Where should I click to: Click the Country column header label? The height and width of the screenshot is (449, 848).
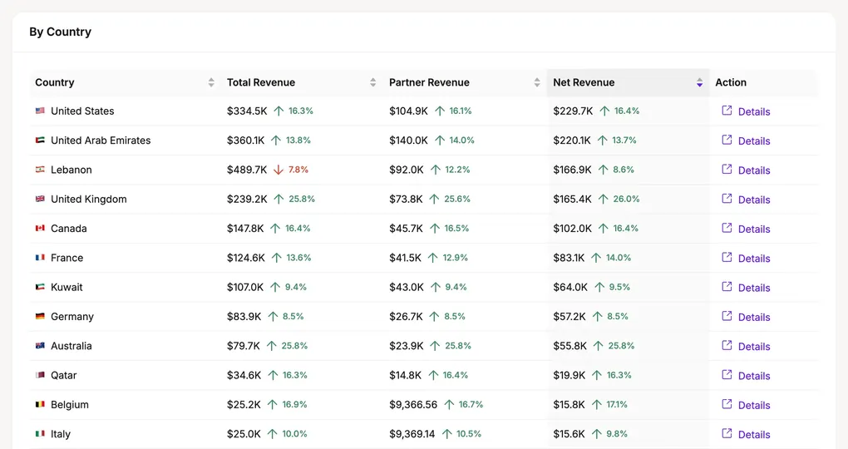pos(55,82)
